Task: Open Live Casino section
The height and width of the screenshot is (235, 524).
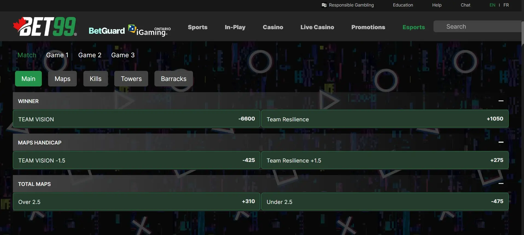Action: [x=317, y=27]
